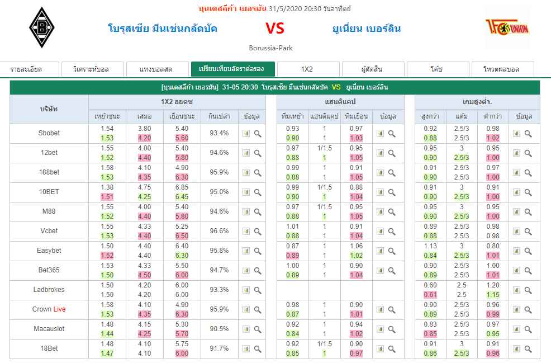Open the 10BET 1X2 chart icon
551x363 pixels.
click(x=246, y=192)
